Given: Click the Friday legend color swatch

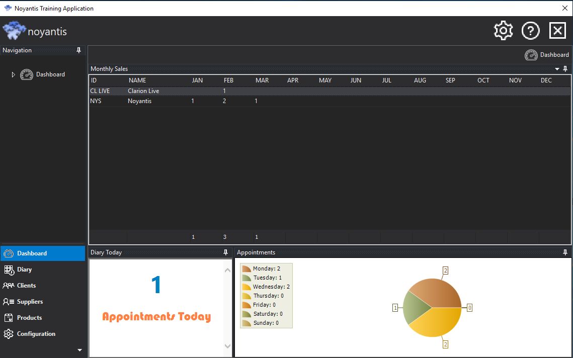Looking at the screenshot, I should [247, 305].
